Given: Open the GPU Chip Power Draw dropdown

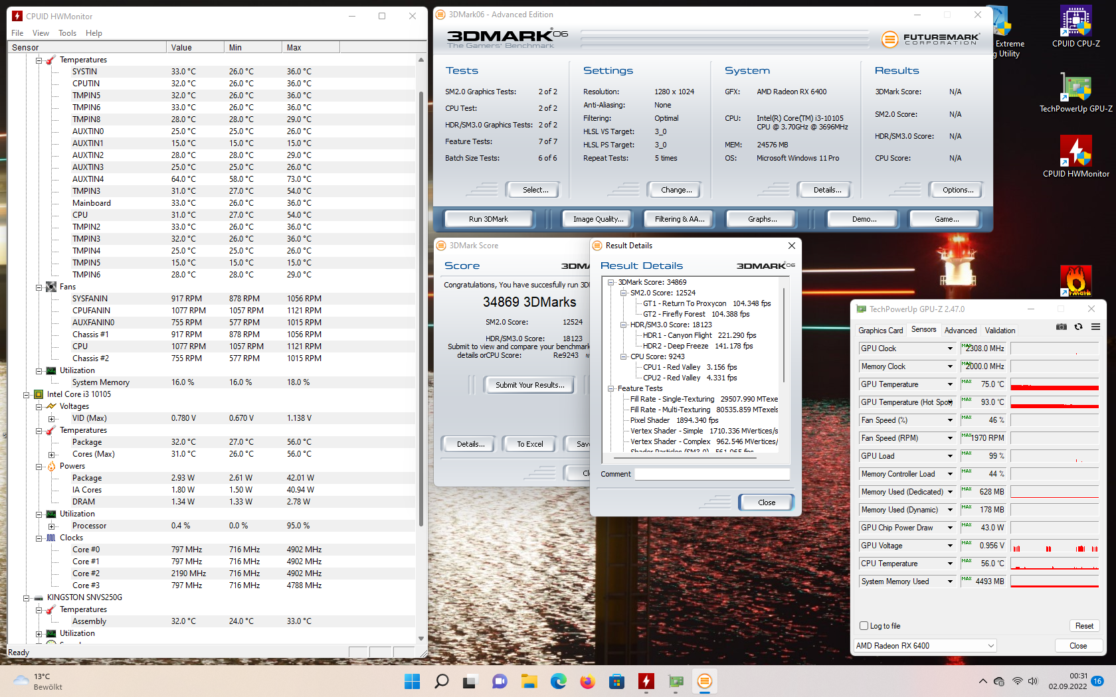Looking at the screenshot, I should (950, 528).
